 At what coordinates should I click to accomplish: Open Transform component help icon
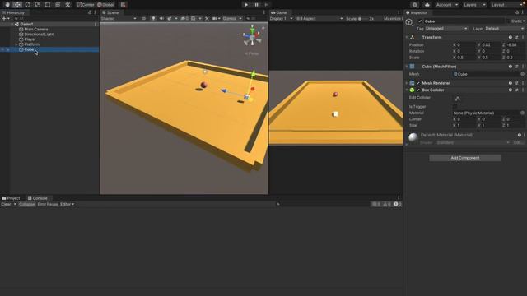point(511,37)
